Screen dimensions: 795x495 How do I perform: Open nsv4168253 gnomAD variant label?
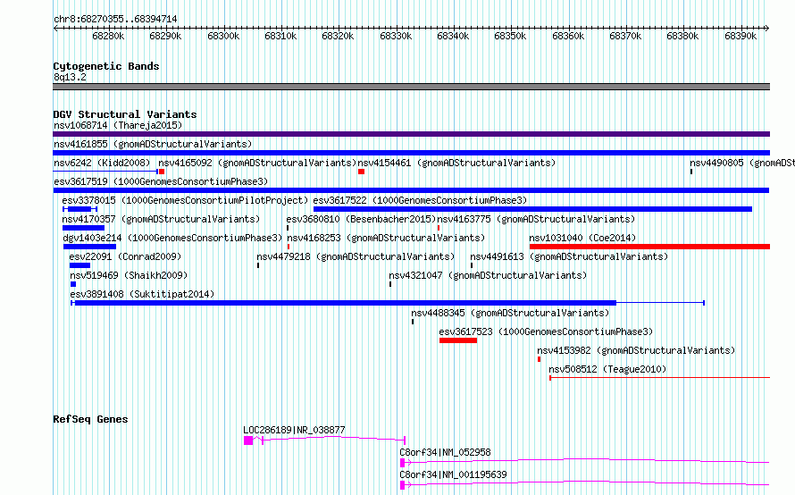coord(386,238)
